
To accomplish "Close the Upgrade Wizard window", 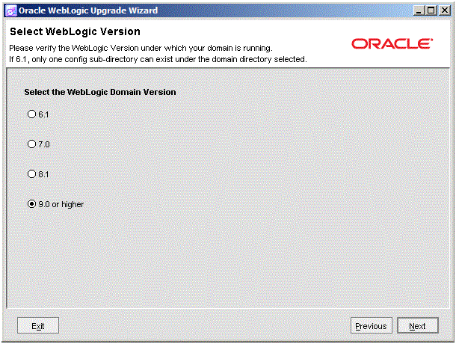I will click(x=445, y=10).
